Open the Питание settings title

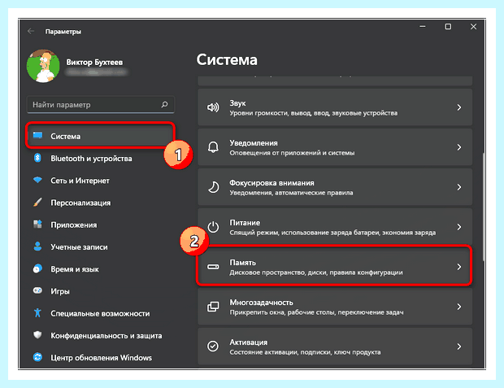pos(245,223)
